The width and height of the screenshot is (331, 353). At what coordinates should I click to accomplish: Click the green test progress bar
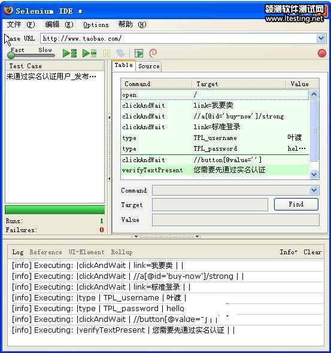coord(54,209)
